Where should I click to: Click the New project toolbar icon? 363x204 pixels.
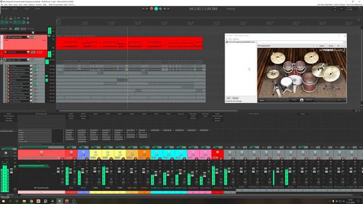pyautogui.click(x=2, y=18)
